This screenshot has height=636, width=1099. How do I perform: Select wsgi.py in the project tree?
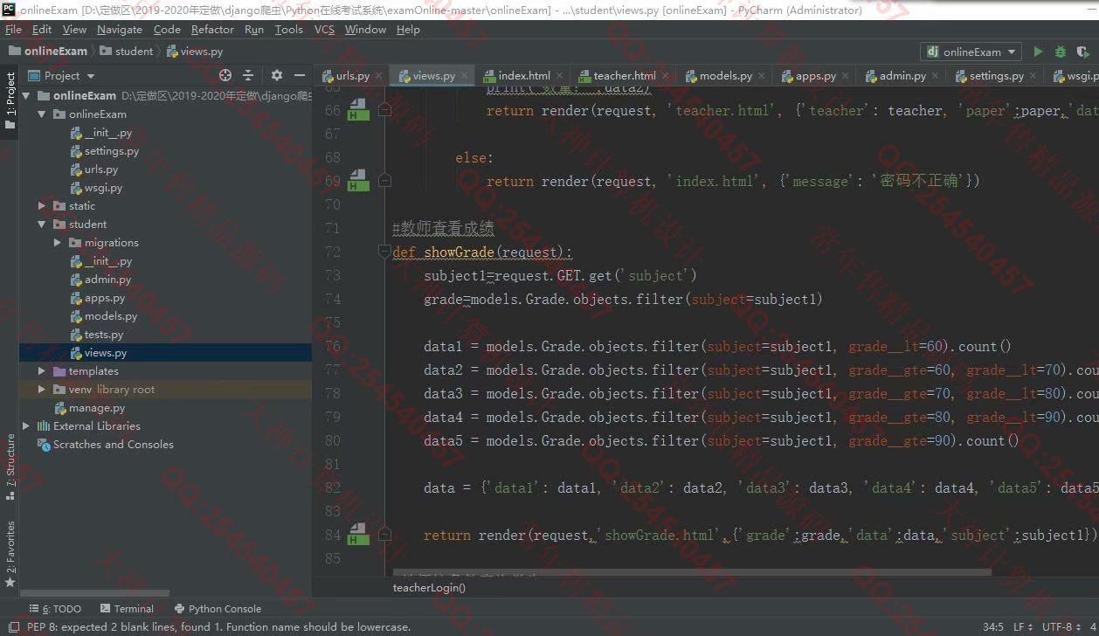point(103,188)
